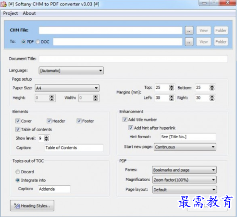Open the About menu
This screenshot has height=217, width=237.
(29, 13)
